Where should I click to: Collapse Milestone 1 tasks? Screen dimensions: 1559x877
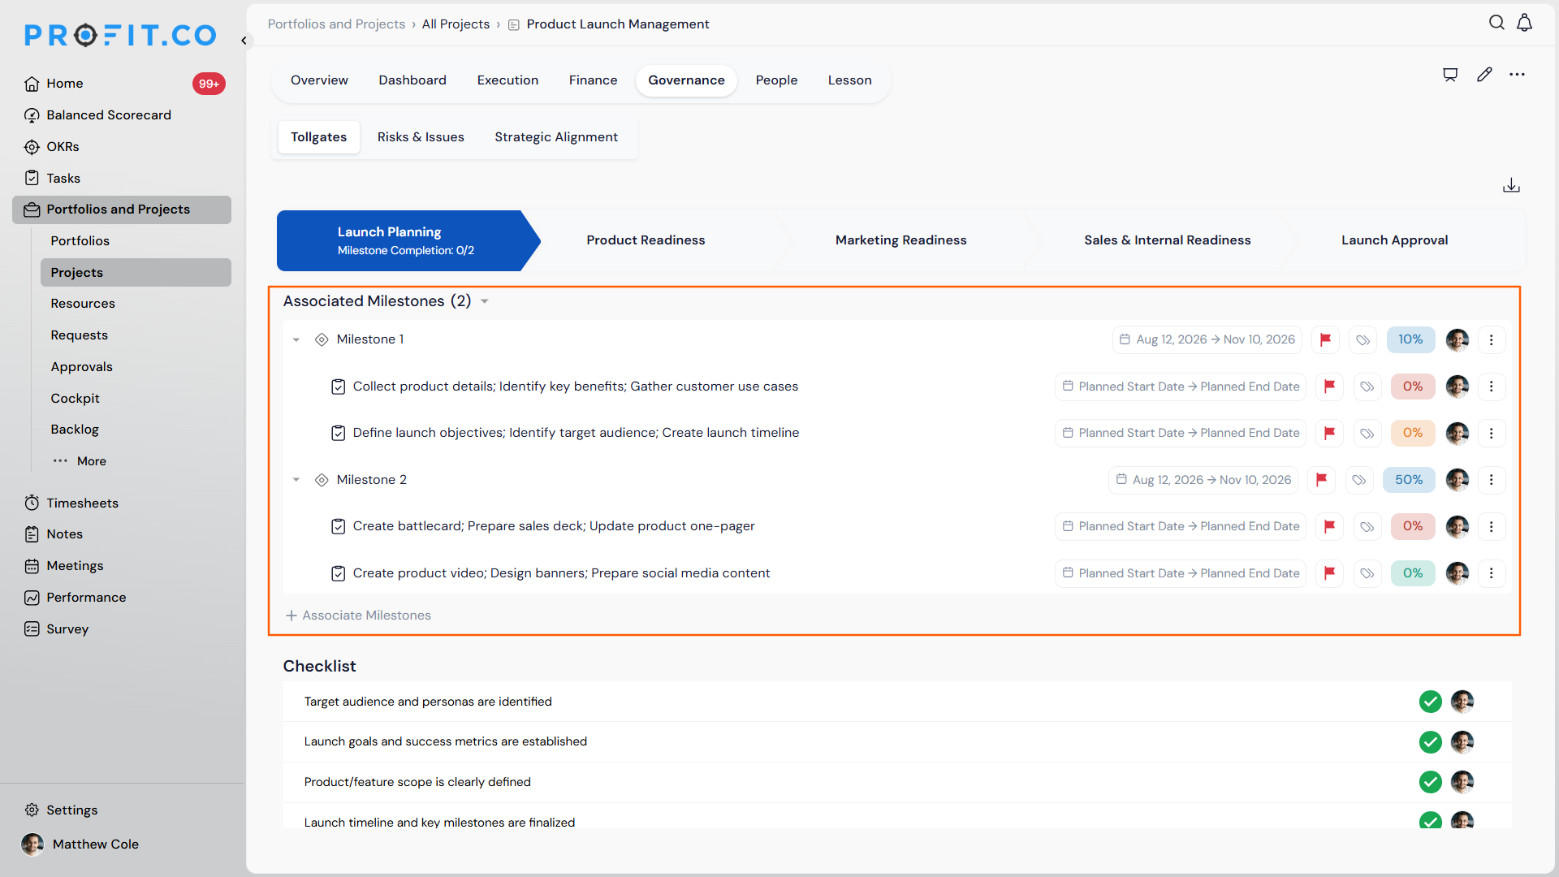[296, 339]
